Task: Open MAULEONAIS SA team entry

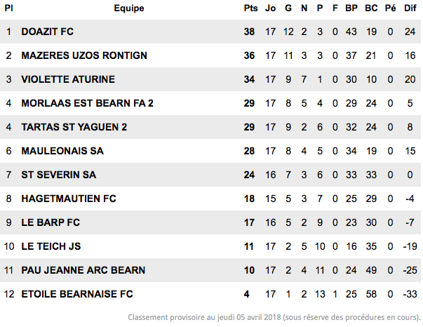Action: (x=62, y=151)
